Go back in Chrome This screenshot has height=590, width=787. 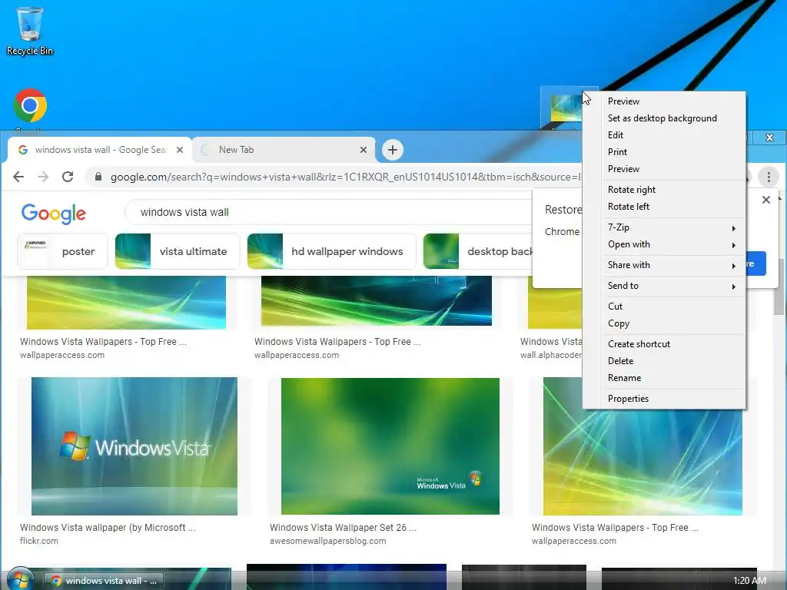18,177
